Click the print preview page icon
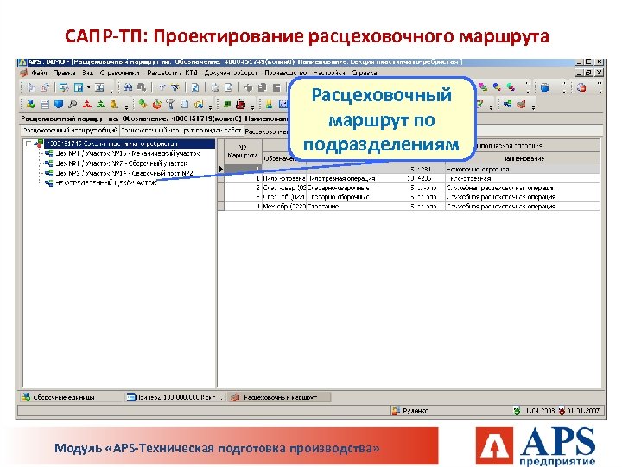622x467 pixels. [x=228, y=87]
